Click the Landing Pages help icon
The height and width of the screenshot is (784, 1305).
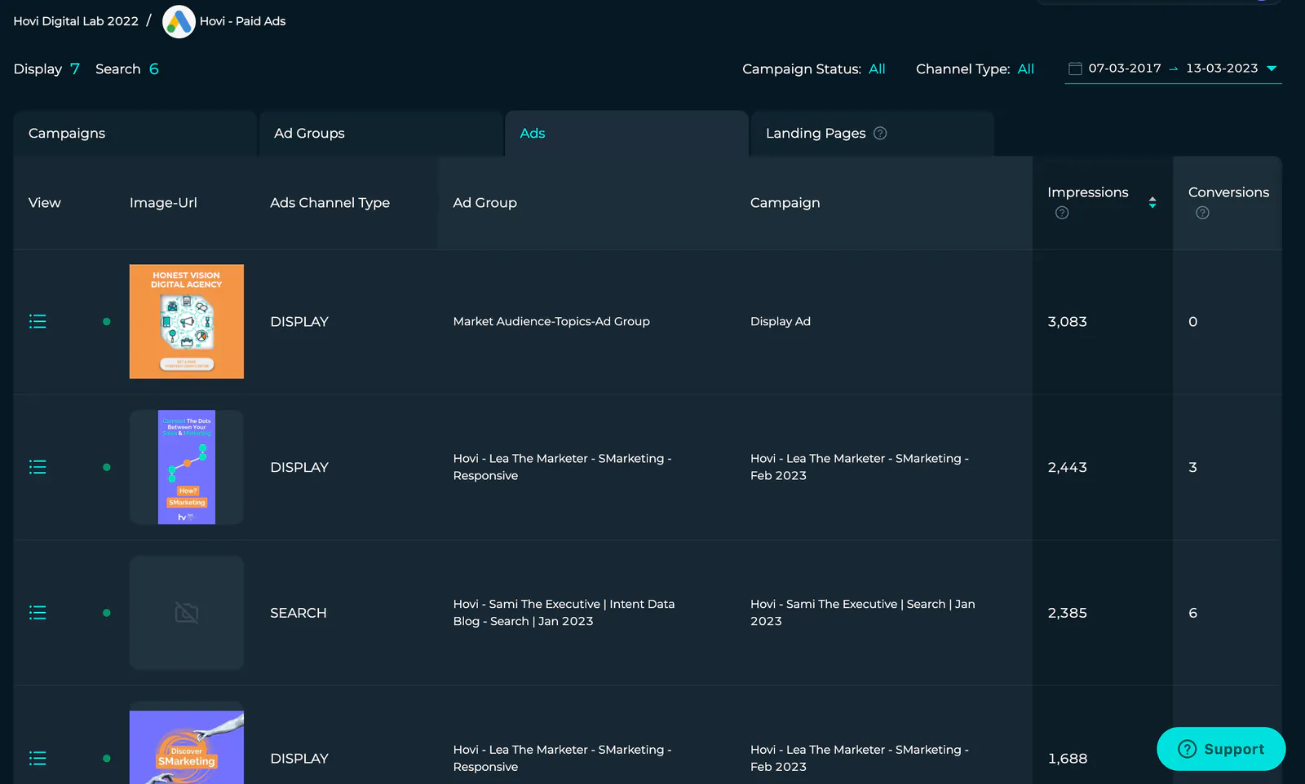point(880,134)
